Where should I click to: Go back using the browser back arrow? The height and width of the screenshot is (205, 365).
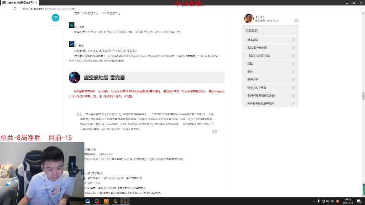pos(3,9)
